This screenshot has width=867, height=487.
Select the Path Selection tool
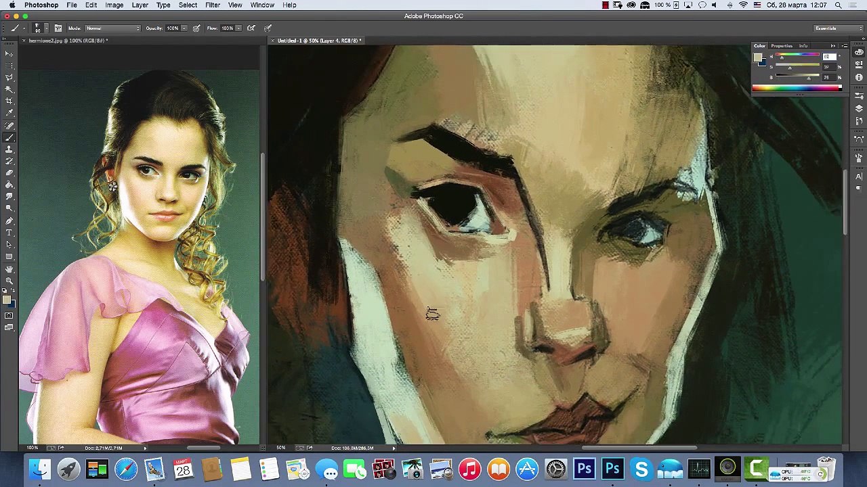pos(9,244)
